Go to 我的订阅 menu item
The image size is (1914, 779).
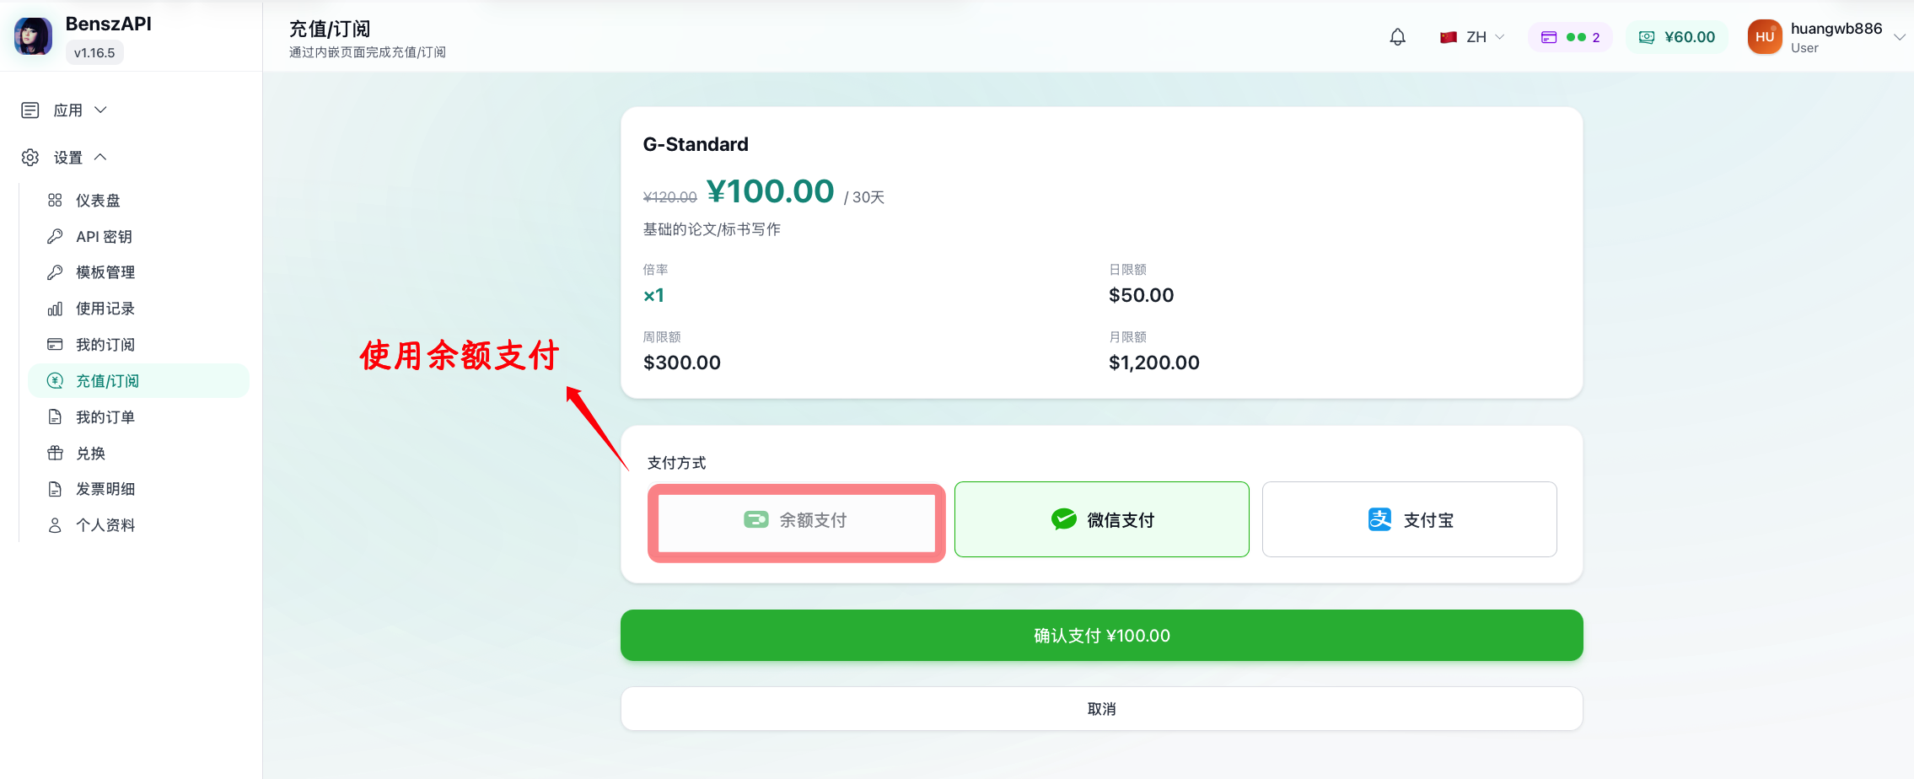click(139, 345)
